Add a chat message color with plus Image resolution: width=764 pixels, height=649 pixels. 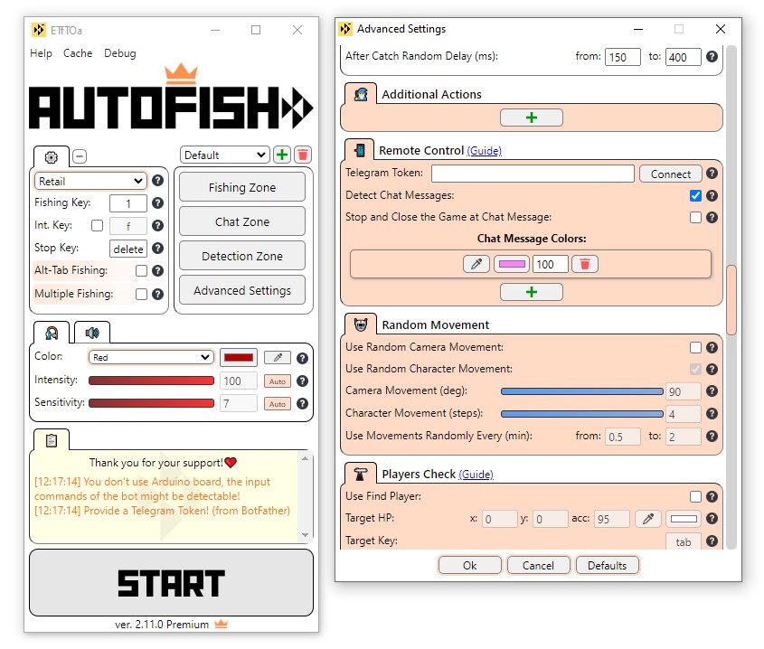[x=532, y=292]
